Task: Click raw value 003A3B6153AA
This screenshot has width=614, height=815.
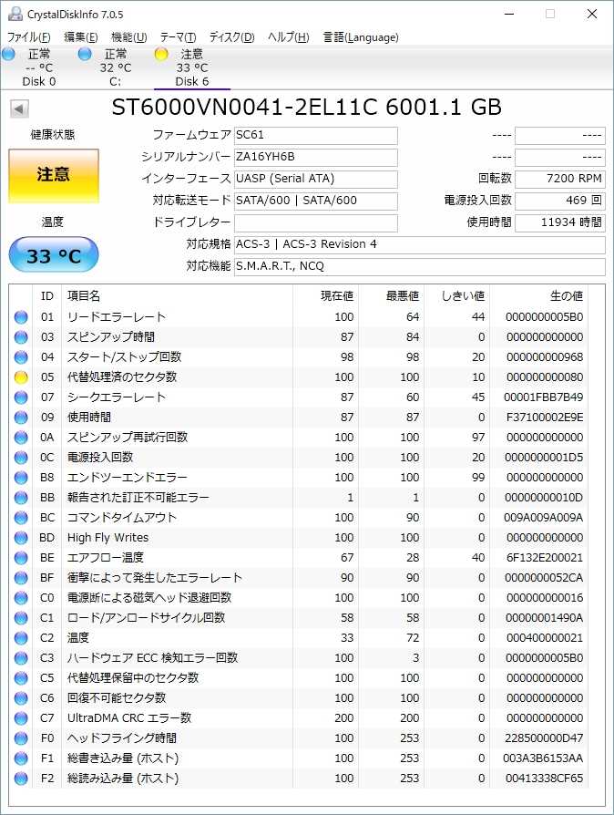Action: (543, 758)
